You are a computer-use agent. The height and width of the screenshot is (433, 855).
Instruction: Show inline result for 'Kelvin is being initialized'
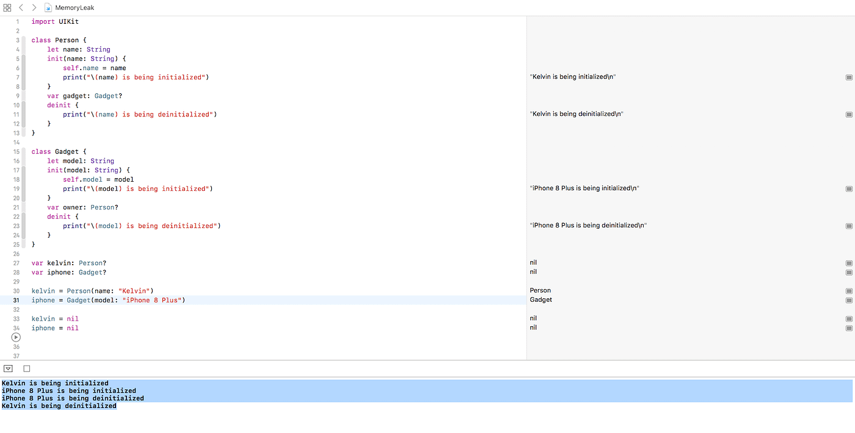tap(848, 77)
